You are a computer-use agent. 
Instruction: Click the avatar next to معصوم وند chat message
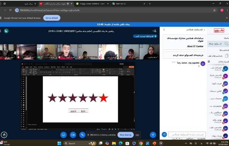pos(203,64)
